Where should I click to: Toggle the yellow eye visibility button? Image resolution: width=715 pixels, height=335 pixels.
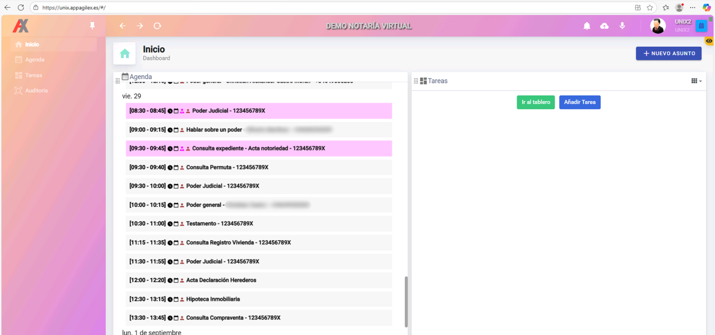point(709,41)
